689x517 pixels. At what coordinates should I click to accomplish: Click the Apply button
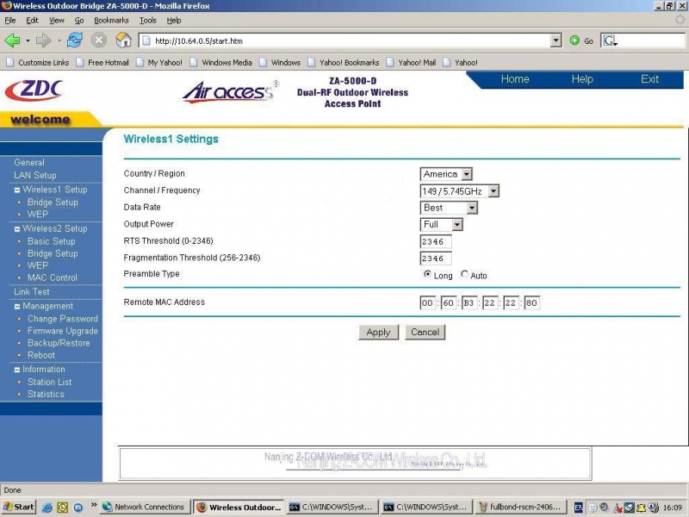pyautogui.click(x=377, y=332)
